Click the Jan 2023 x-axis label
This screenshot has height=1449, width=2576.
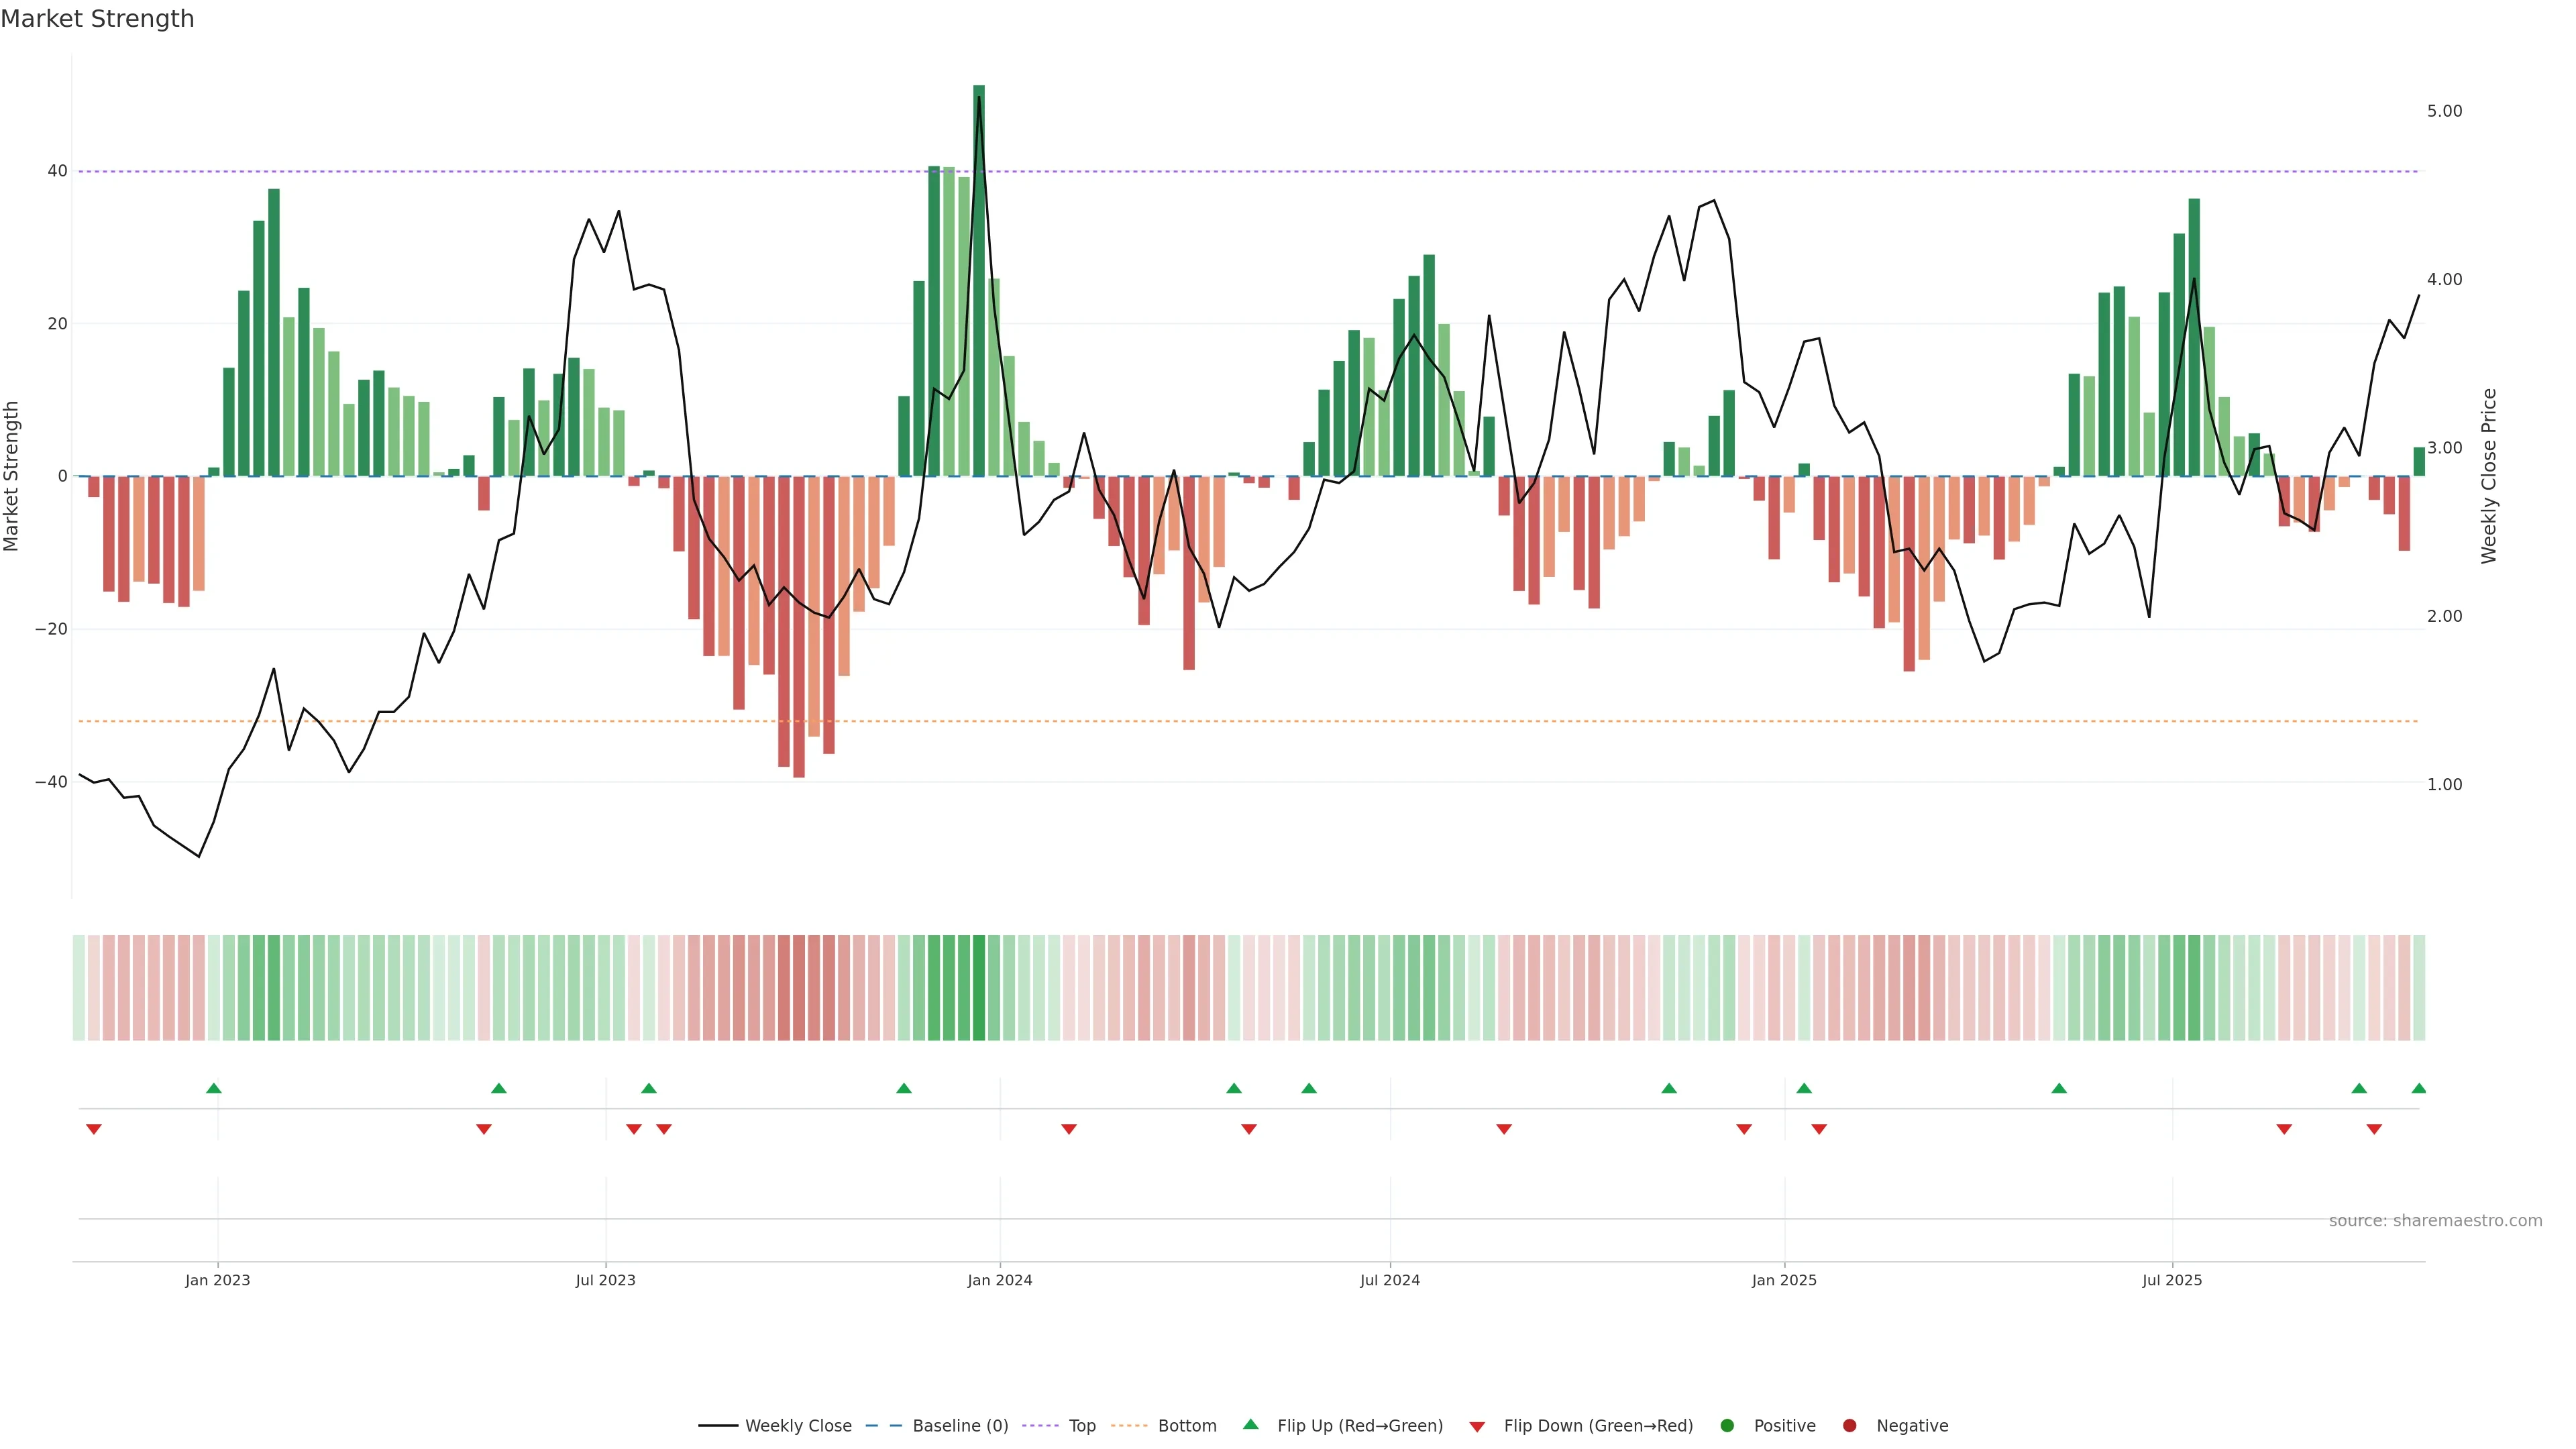pyautogui.click(x=218, y=1280)
